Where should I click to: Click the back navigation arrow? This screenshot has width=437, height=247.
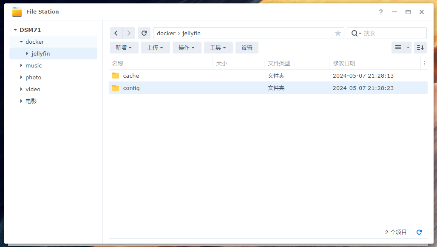click(116, 33)
